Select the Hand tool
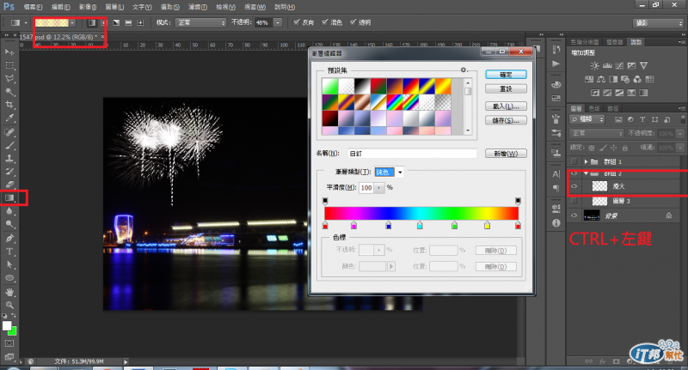This screenshot has width=688, height=370. [x=9, y=292]
